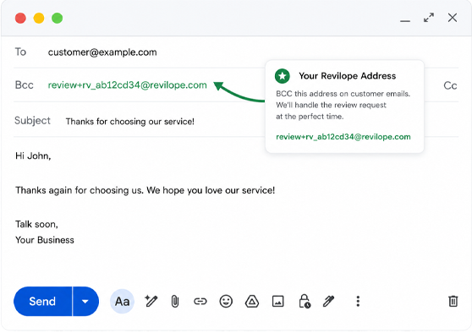
Task: Attach a file with the paperclip icon
Action: (x=175, y=301)
